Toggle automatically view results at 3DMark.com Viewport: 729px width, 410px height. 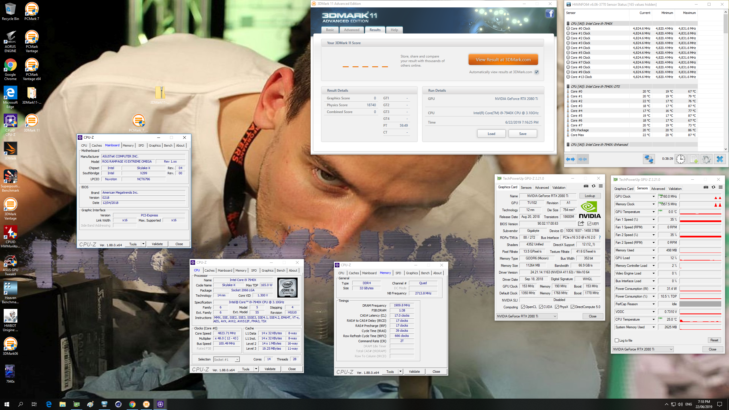(x=537, y=72)
